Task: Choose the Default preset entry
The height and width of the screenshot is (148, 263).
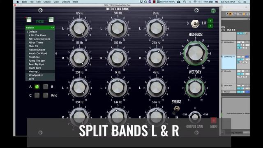Action: (x=40, y=32)
